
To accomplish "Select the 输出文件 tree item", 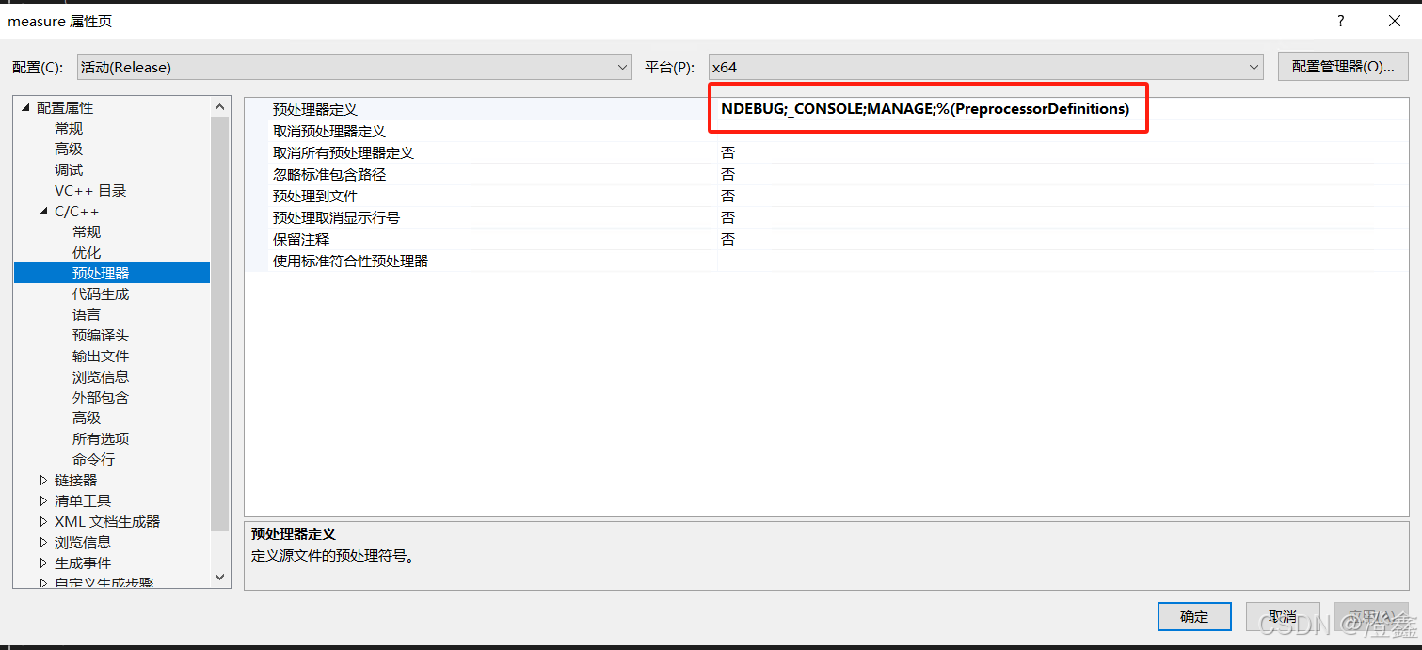I will (x=101, y=357).
